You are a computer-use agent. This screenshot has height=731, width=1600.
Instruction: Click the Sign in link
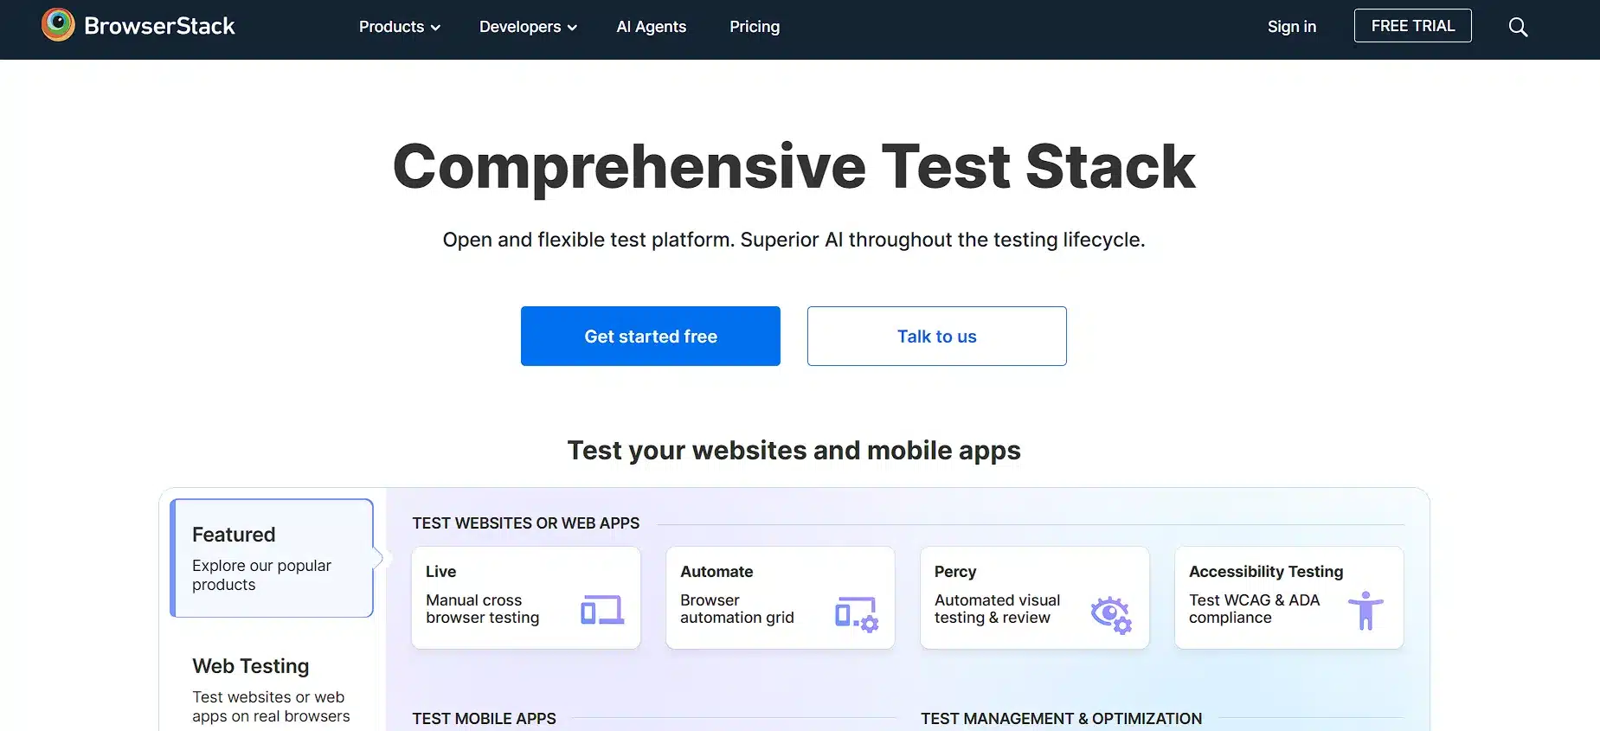[1292, 27]
